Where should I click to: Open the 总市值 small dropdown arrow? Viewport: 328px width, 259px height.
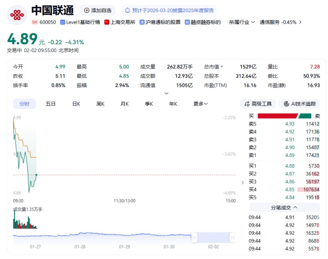[222, 67]
